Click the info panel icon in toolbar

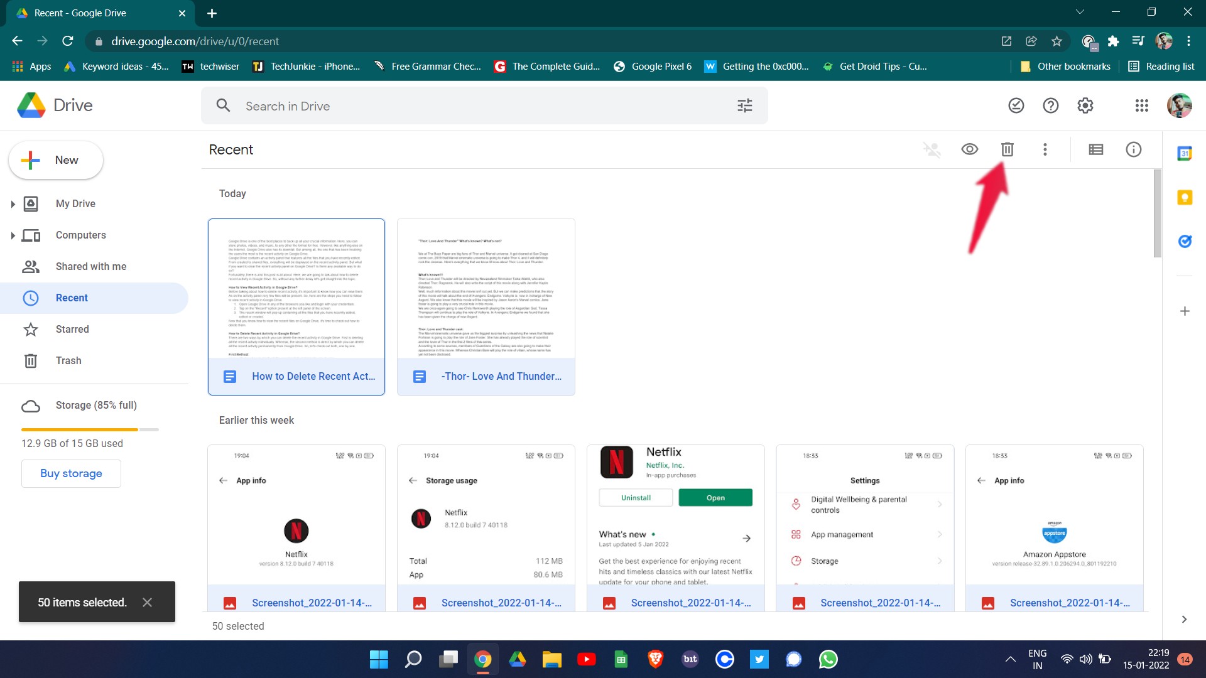pos(1135,149)
